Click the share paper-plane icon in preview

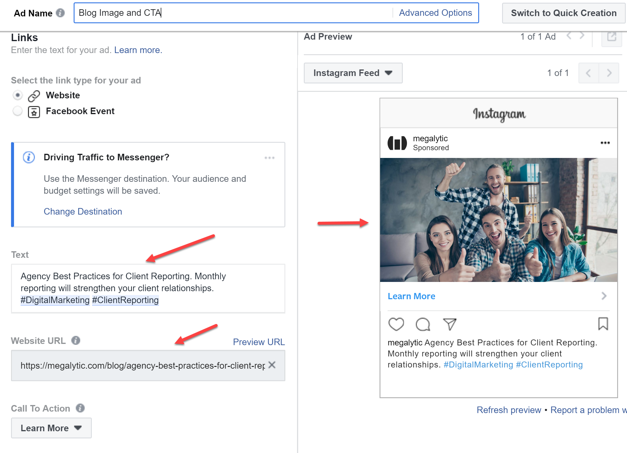tap(450, 324)
